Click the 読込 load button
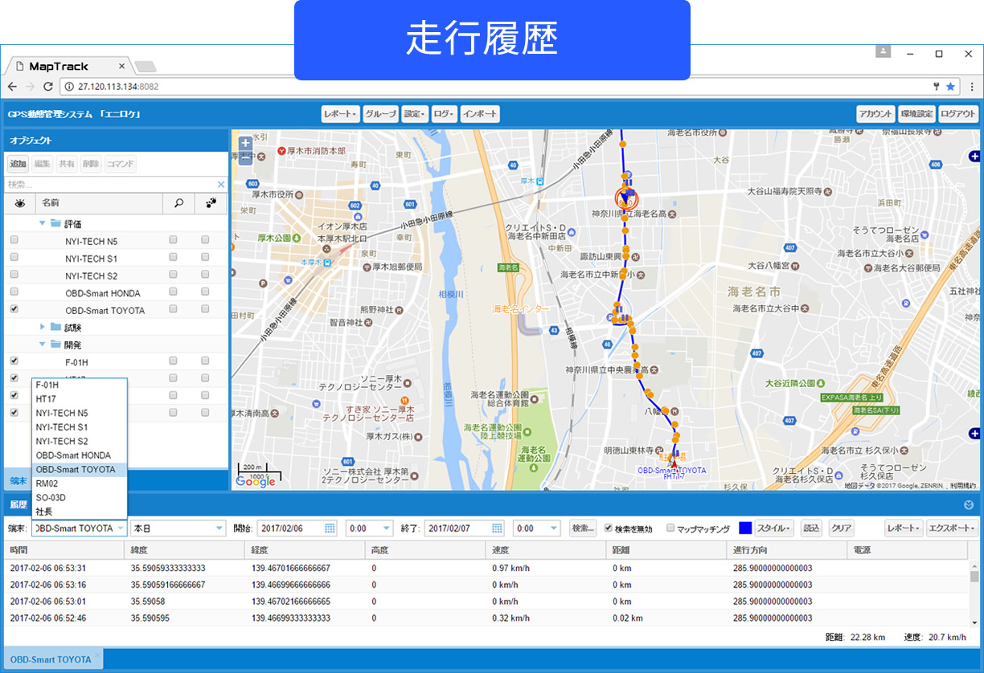This screenshot has height=673, width=984. pos(812,528)
